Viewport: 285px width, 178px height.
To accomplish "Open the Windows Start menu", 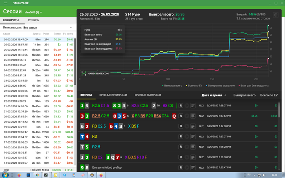I will pos(5,175).
